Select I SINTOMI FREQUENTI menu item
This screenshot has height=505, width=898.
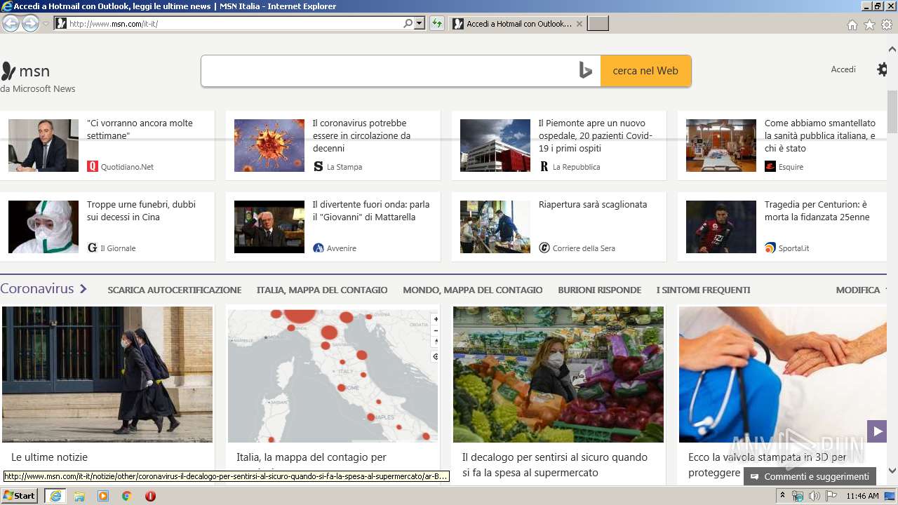(704, 290)
